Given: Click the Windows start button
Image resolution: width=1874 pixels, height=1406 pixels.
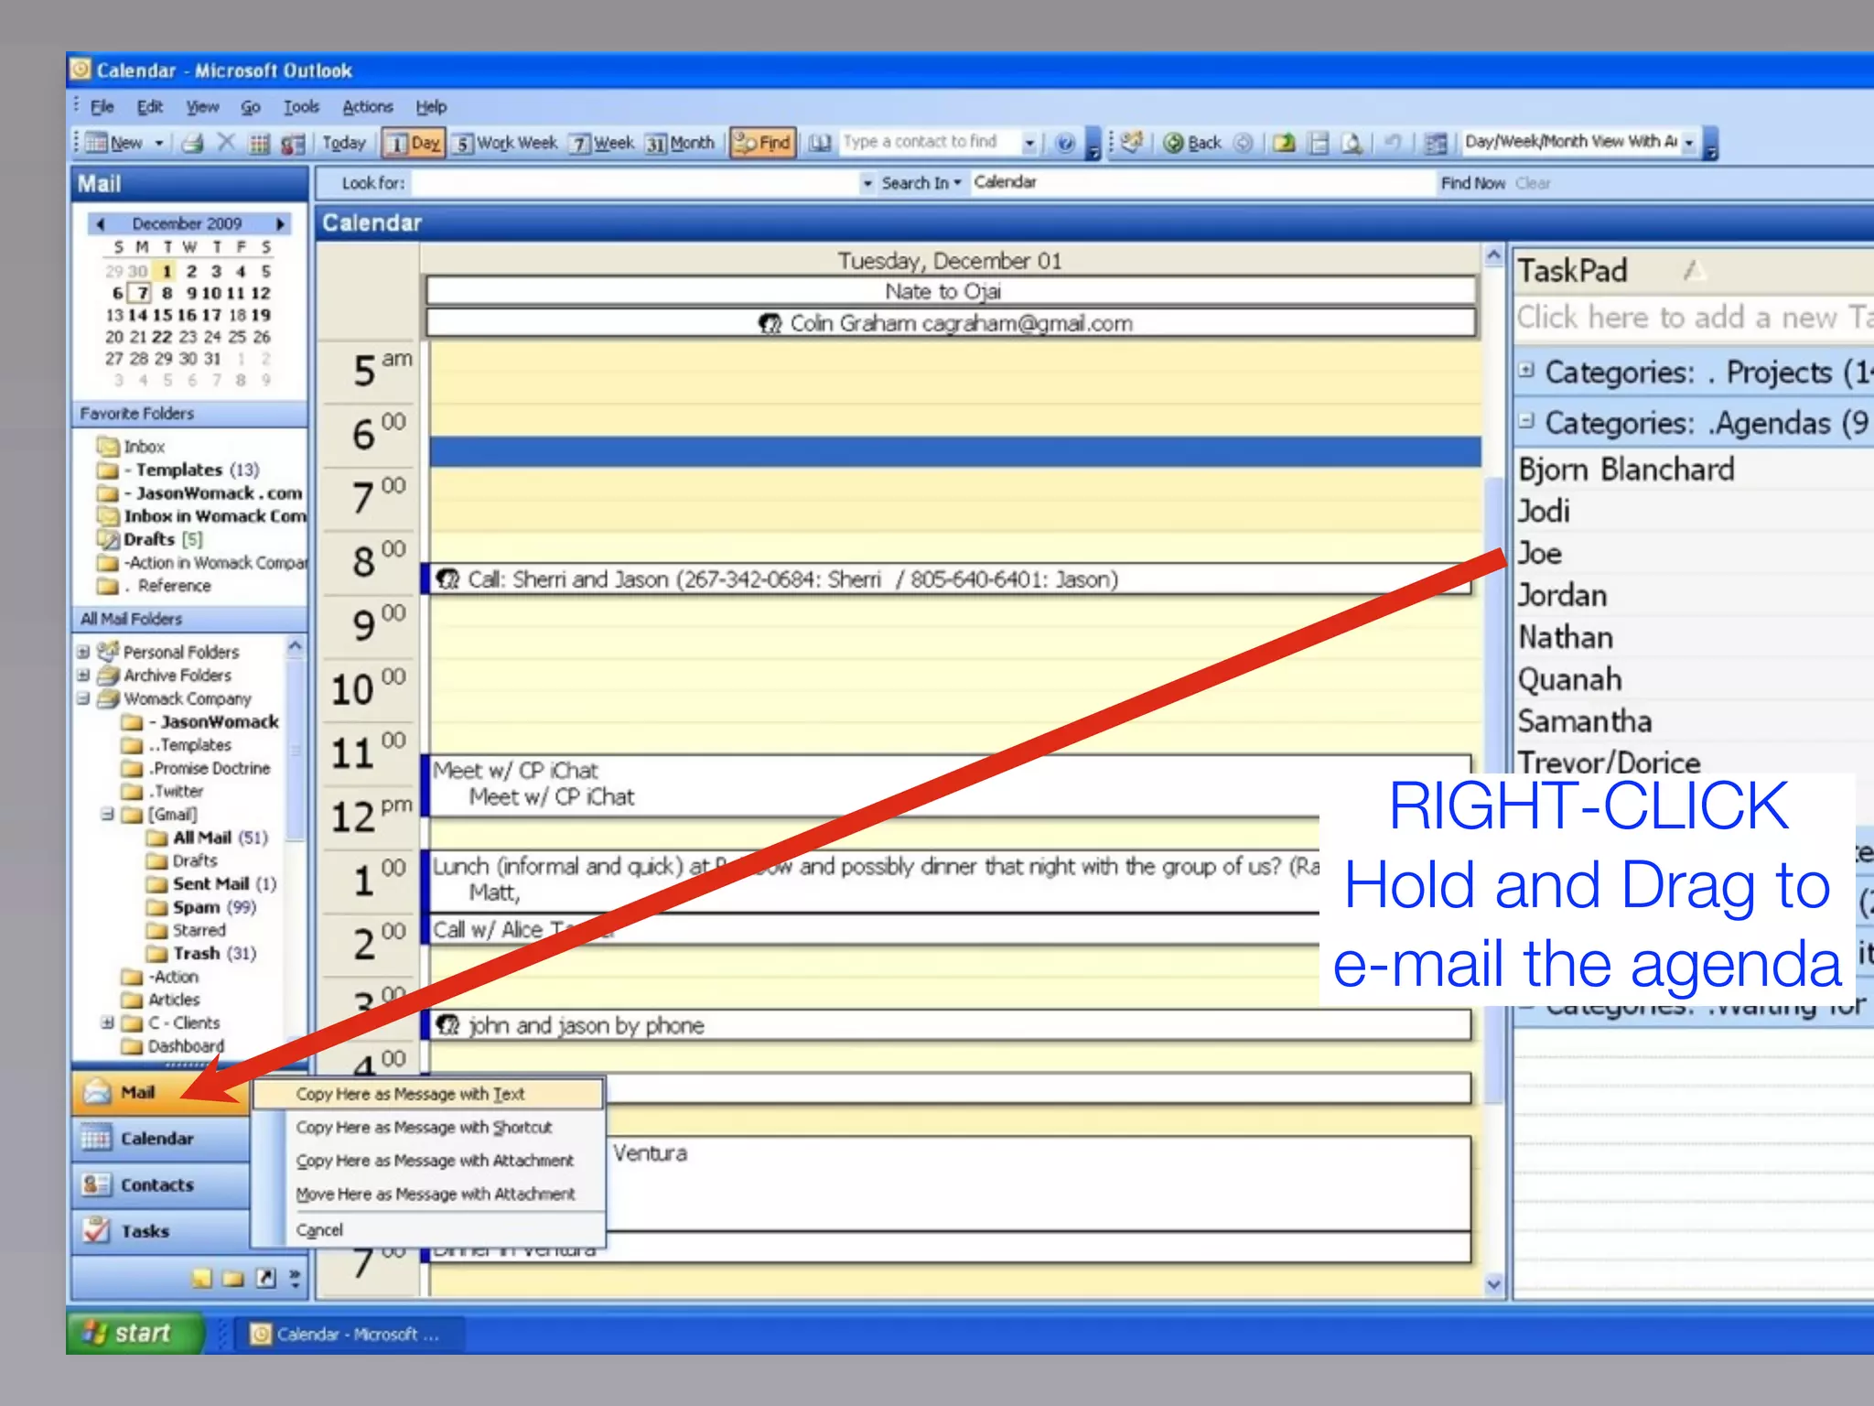Looking at the screenshot, I should 135,1333.
